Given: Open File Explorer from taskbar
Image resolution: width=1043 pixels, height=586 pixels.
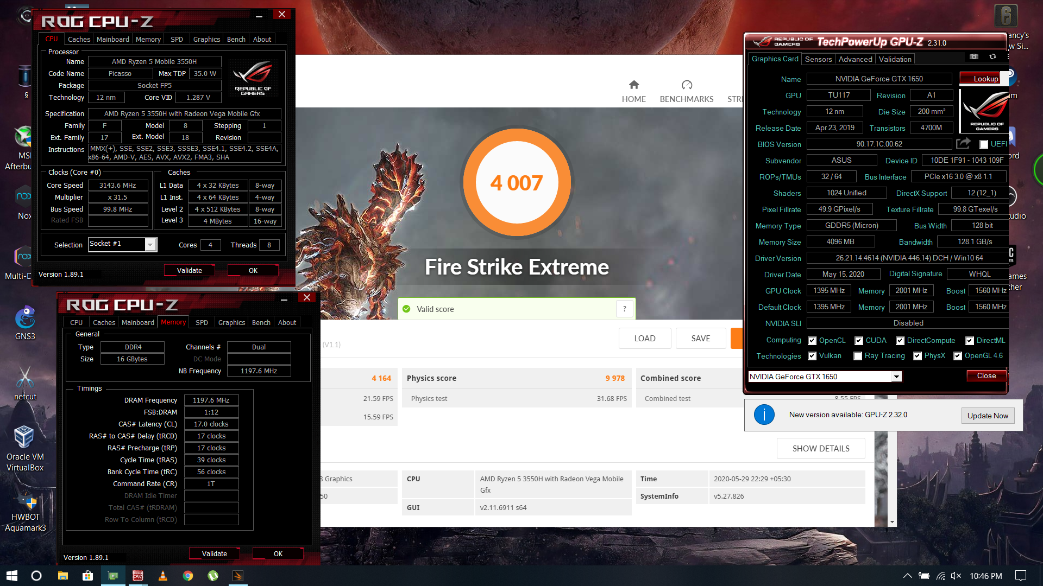Looking at the screenshot, I should 62,576.
